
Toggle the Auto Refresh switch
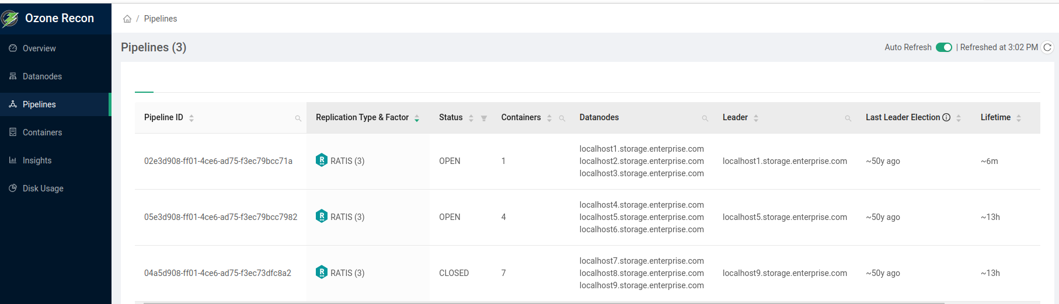tap(943, 47)
